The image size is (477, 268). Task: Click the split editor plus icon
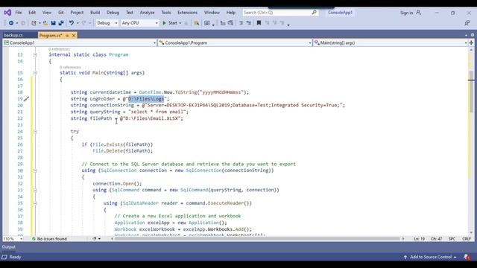click(x=471, y=43)
